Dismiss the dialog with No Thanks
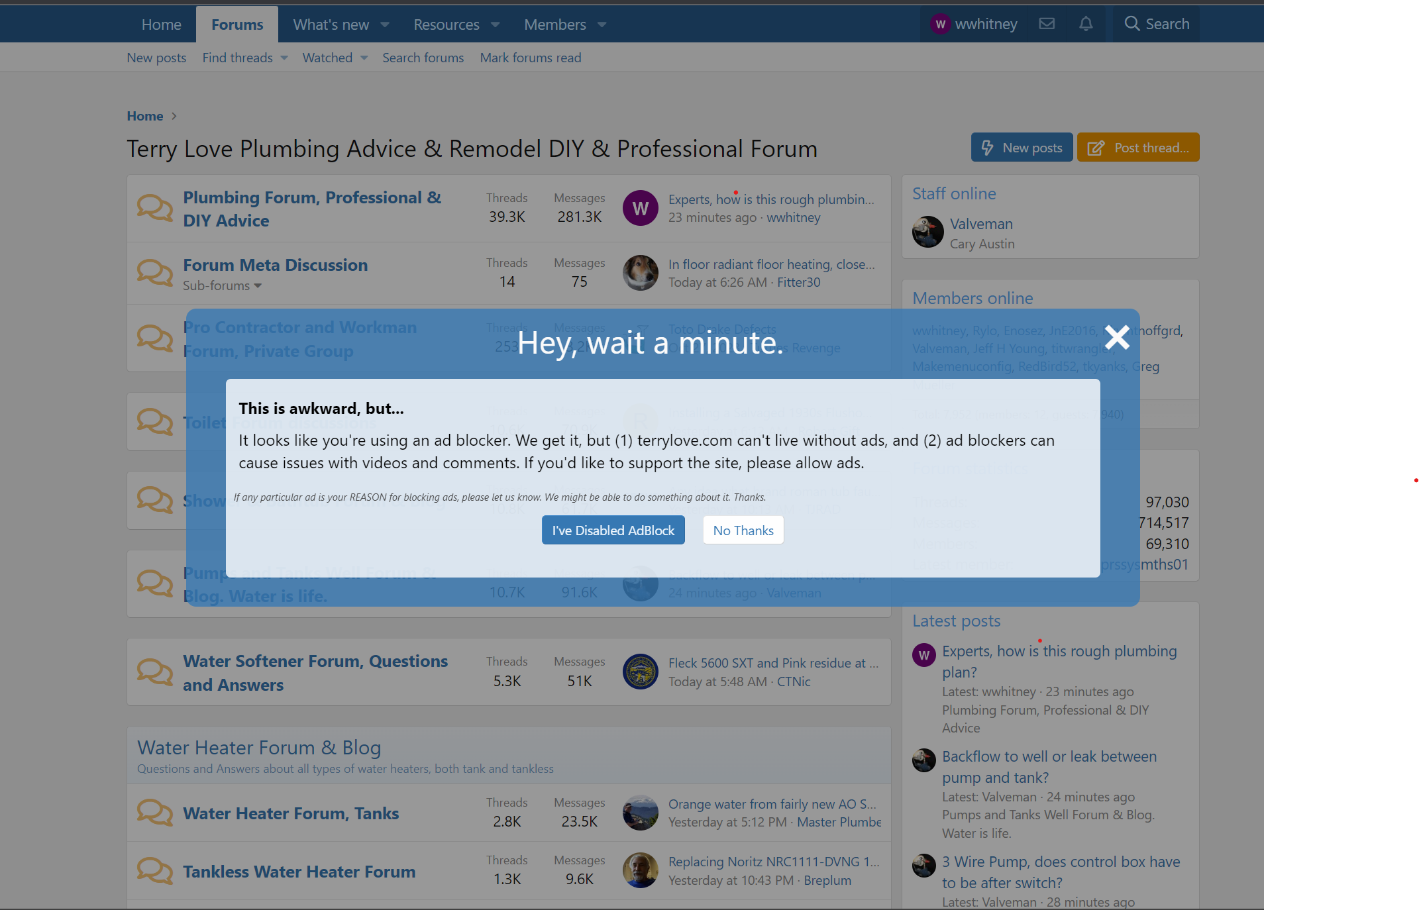The image size is (1419, 910). [x=743, y=530]
